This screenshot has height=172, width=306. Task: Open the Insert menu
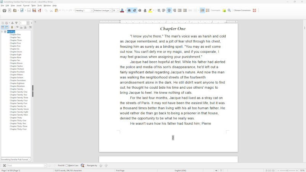click(x=19, y=6)
